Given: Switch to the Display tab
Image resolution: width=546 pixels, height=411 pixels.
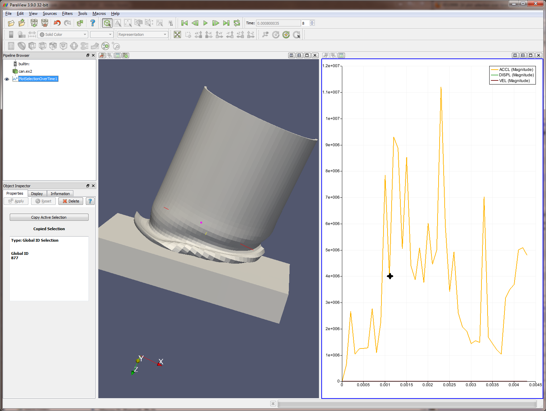Looking at the screenshot, I should point(37,194).
